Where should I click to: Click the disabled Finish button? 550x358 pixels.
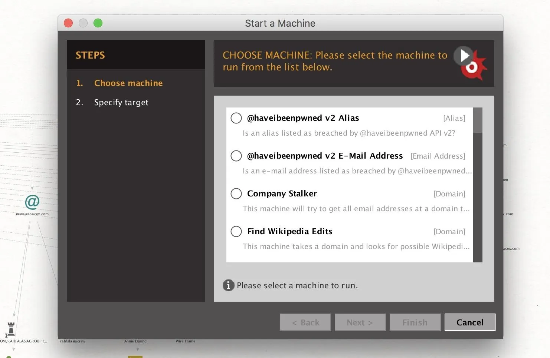click(x=415, y=322)
